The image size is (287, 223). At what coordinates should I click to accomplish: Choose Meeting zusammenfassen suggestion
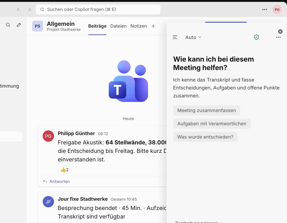pyautogui.click(x=206, y=110)
